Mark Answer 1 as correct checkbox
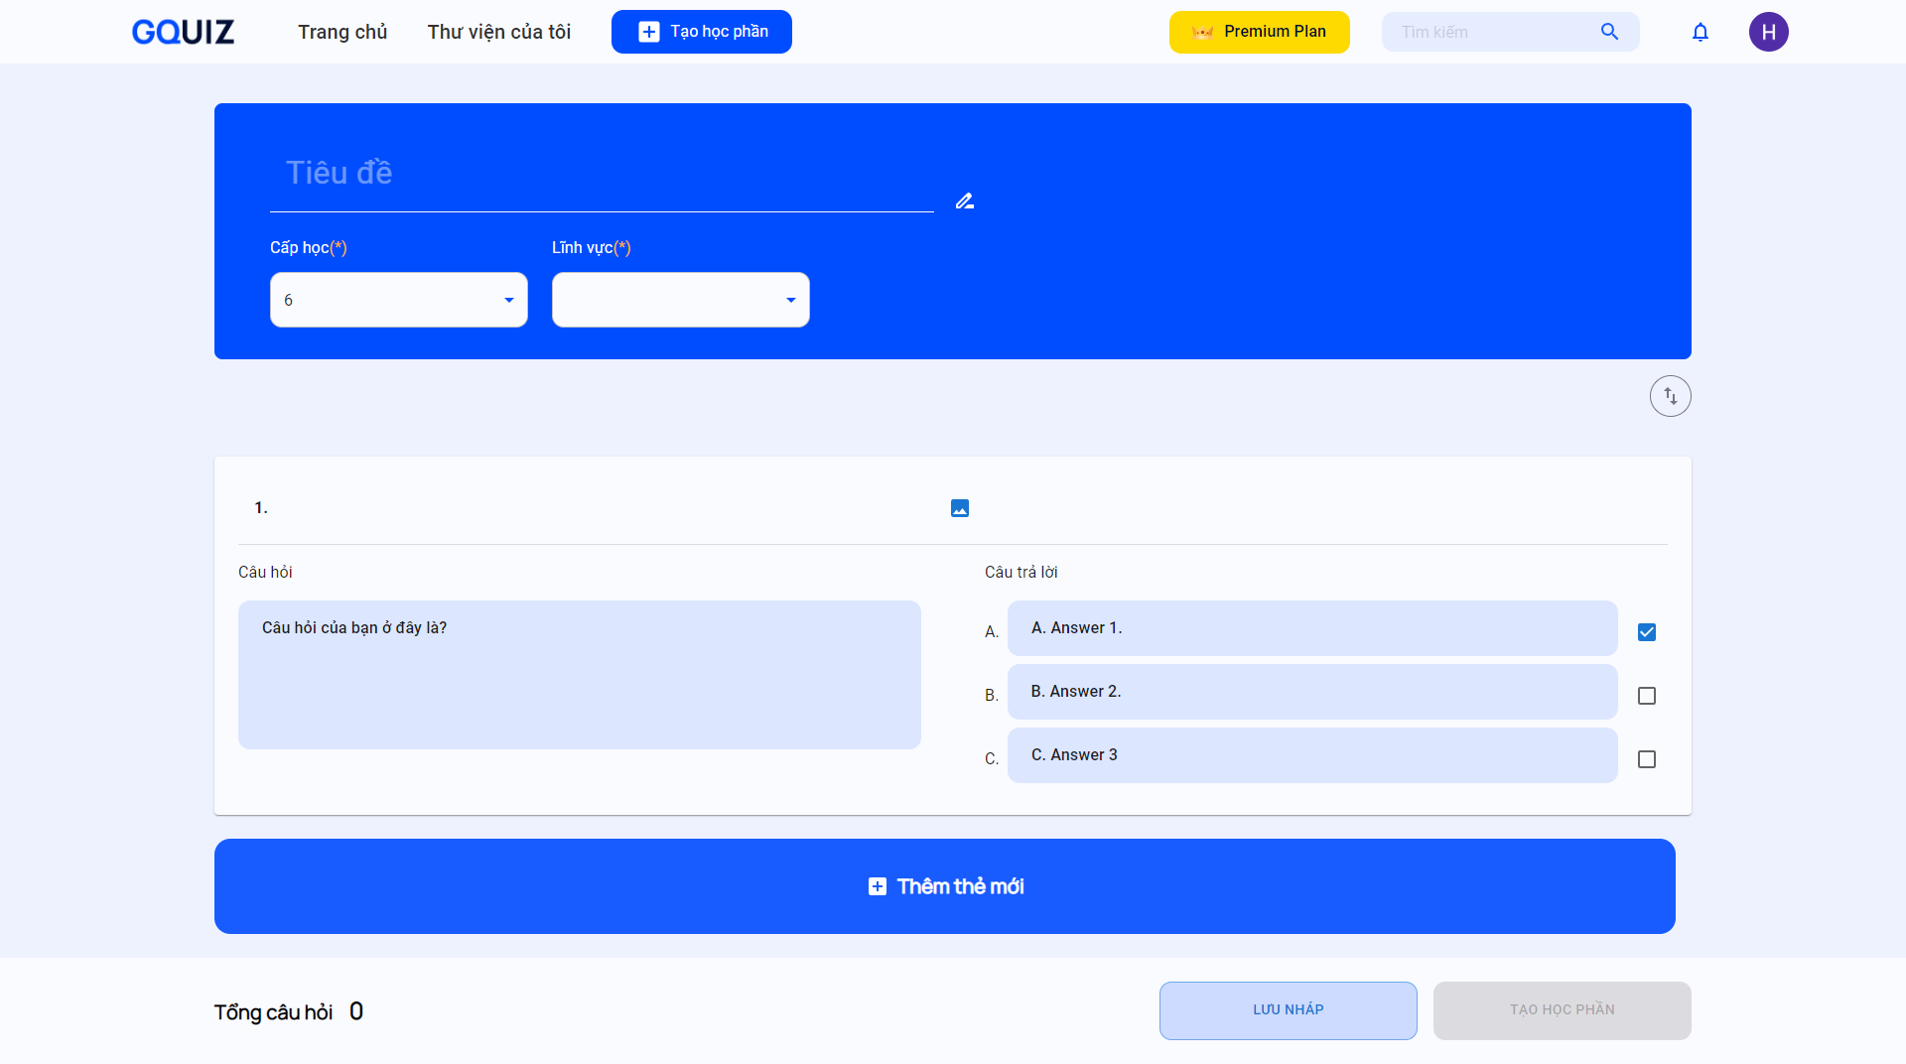The image size is (1906, 1064). click(x=1646, y=632)
